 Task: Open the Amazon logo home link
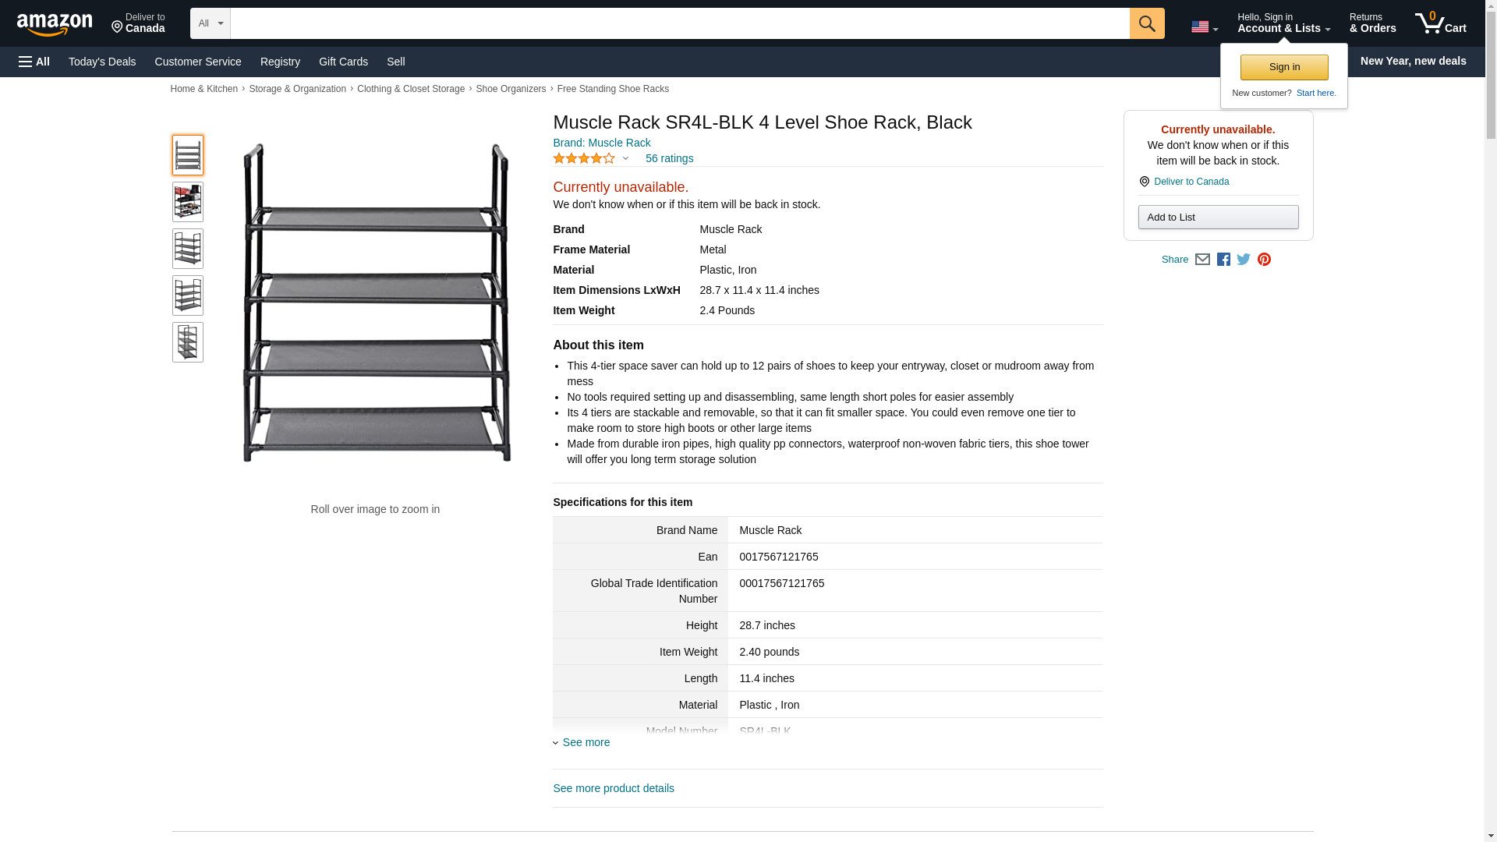coord(55,24)
